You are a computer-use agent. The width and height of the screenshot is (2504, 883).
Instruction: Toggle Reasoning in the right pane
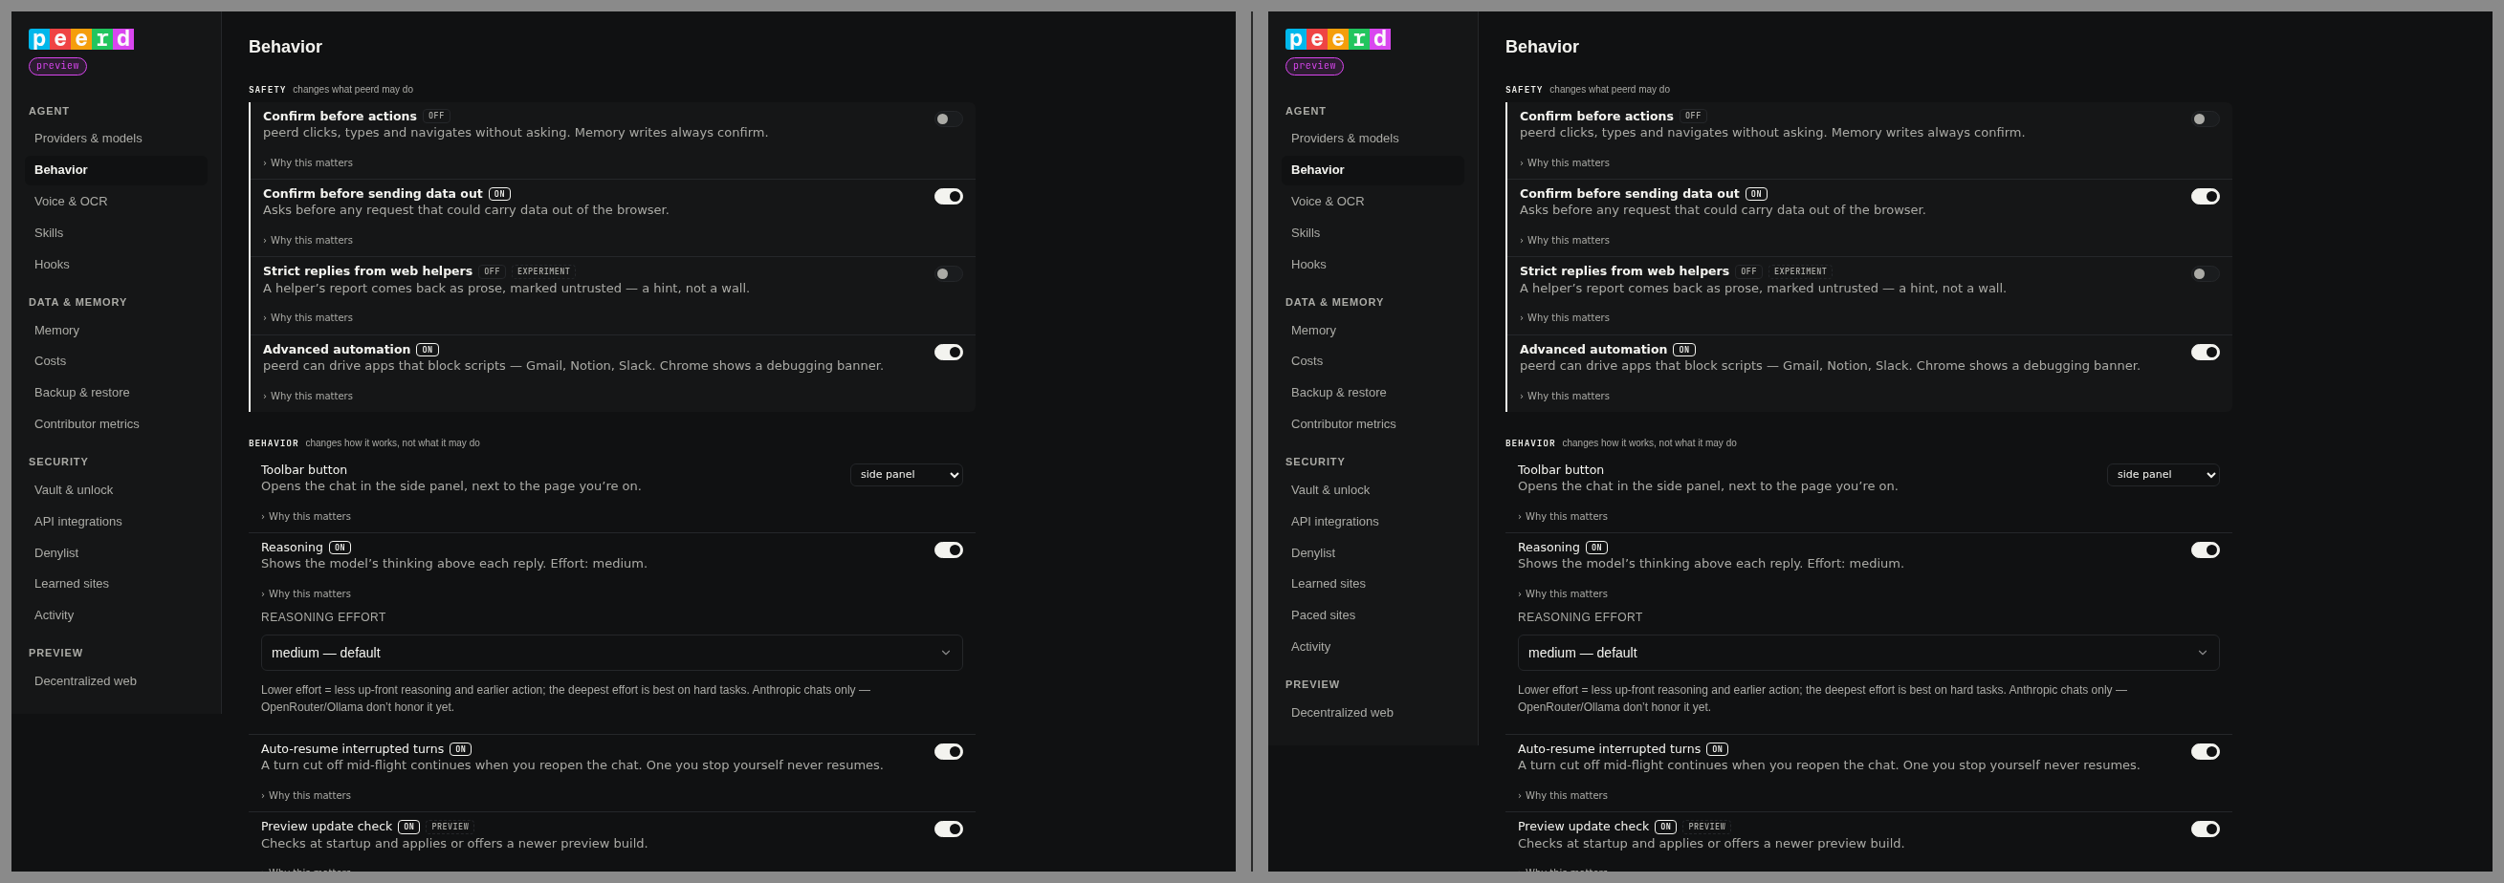tap(2205, 549)
